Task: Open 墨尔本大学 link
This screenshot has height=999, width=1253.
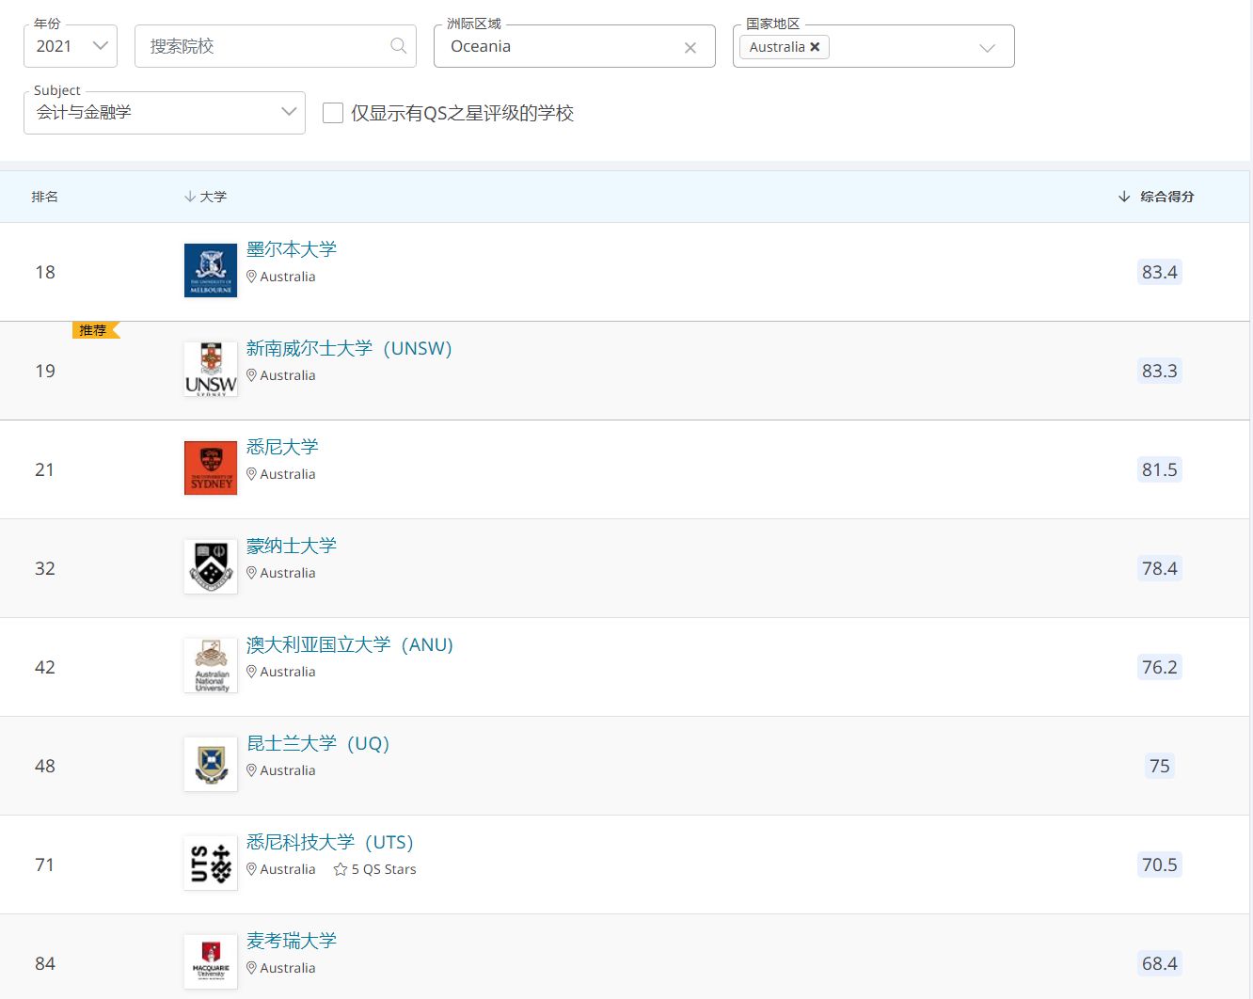Action: pos(292,249)
